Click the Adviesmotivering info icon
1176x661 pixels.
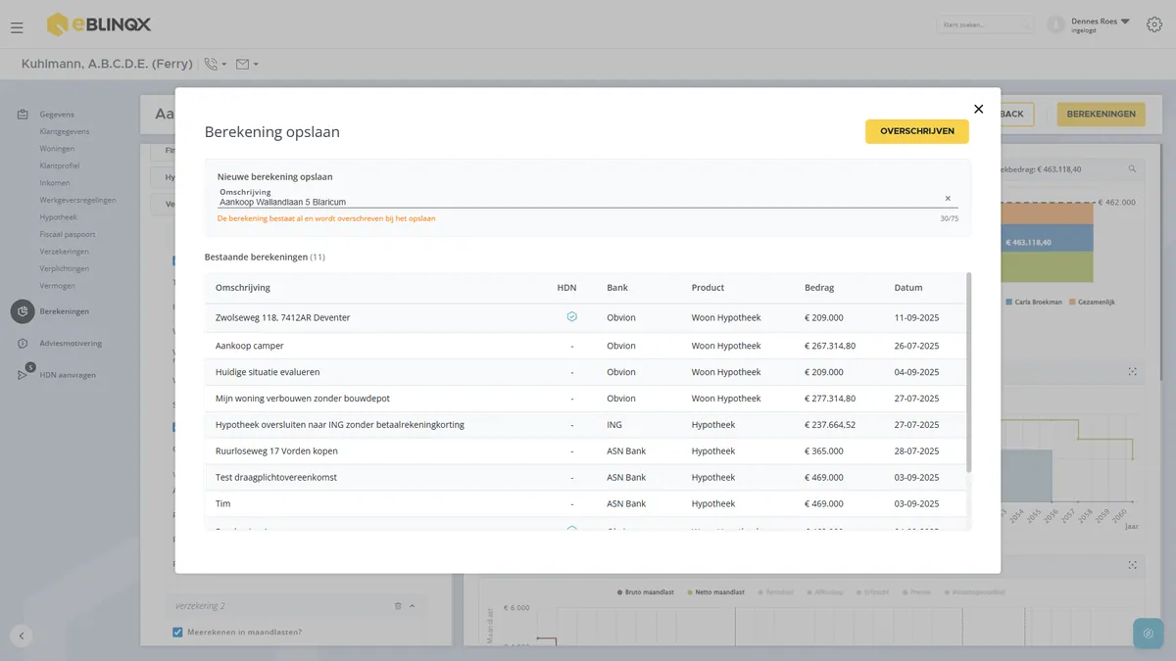[23, 344]
